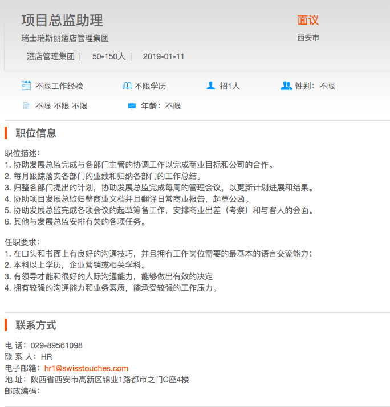This screenshot has height=407, width=390.
Task: Click the document icon beside 不限 不限 不限
Action: pos(26,106)
